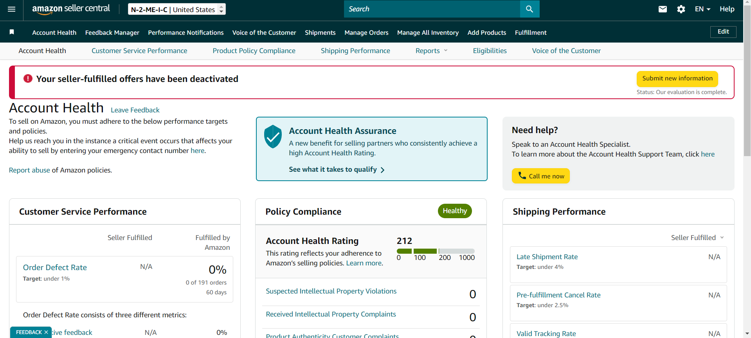Switch to Product Policy Compliance tab

[x=254, y=51]
